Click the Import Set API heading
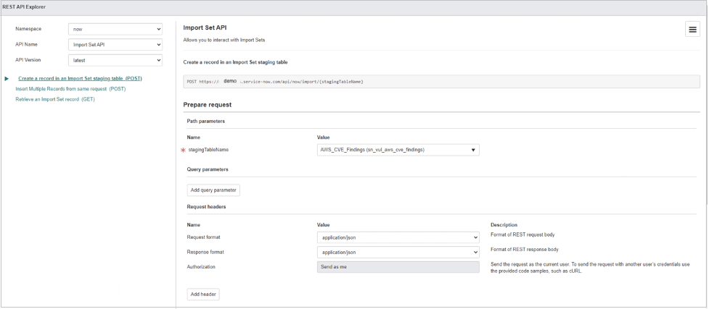Image resolution: width=709 pixels, height=309 pixels. (202, 28)
